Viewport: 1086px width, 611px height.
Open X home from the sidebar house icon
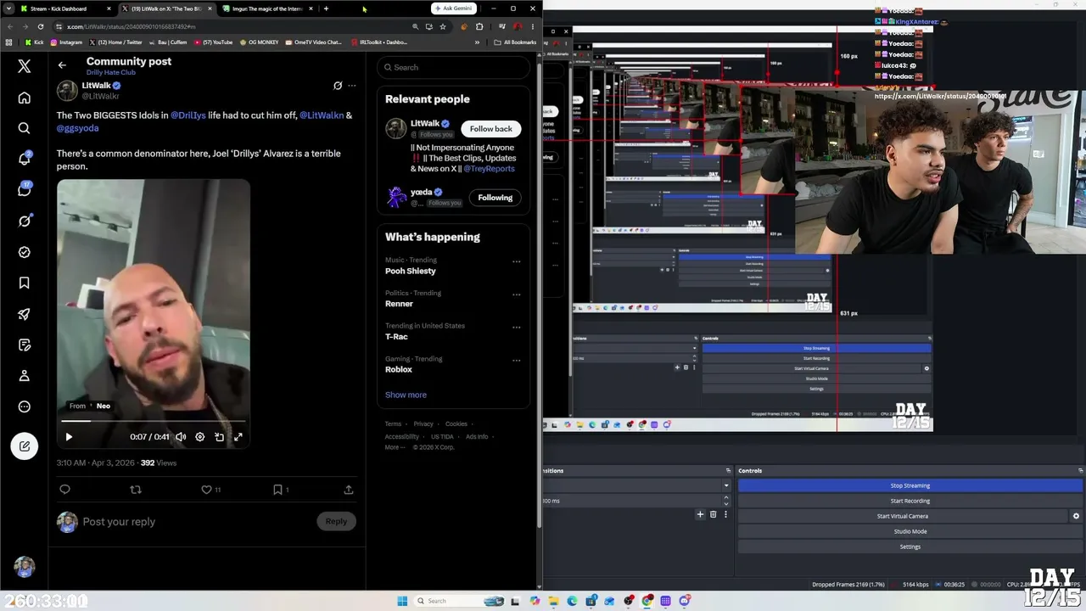click(24, 98)
